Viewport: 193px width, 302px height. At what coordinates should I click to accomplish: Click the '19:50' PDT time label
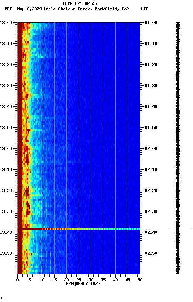click(6, 253)
